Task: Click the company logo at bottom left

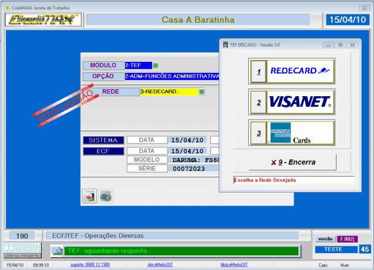Action: point(22,250)
